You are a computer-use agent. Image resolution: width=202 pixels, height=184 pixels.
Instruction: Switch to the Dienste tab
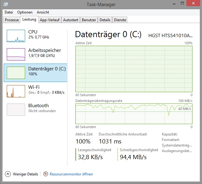(x=120, y=20)
